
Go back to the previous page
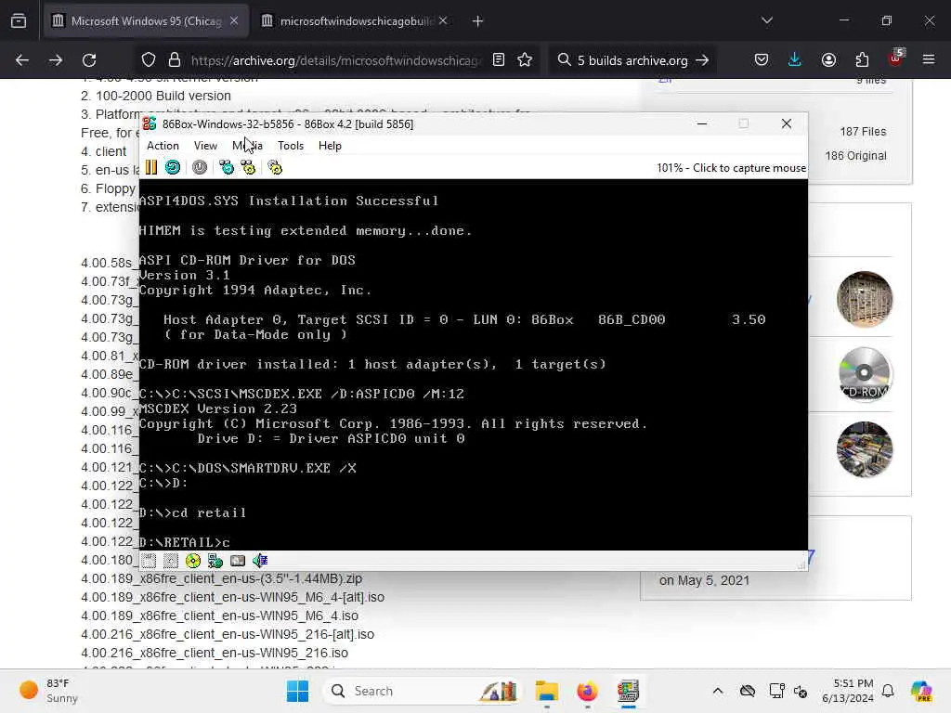click(x=22, y=60)
